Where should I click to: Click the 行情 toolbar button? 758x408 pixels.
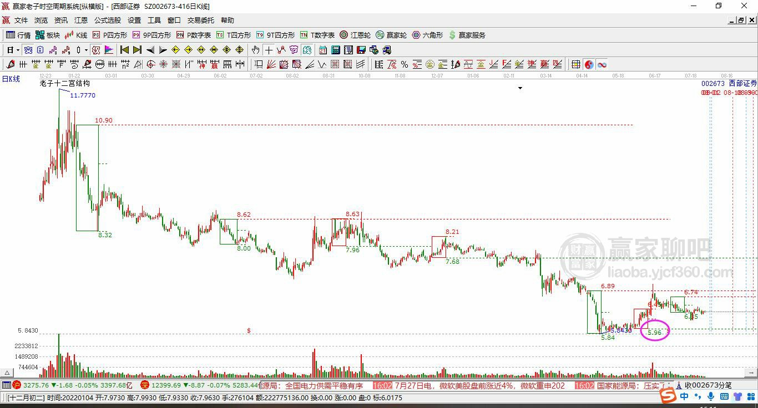18,35
